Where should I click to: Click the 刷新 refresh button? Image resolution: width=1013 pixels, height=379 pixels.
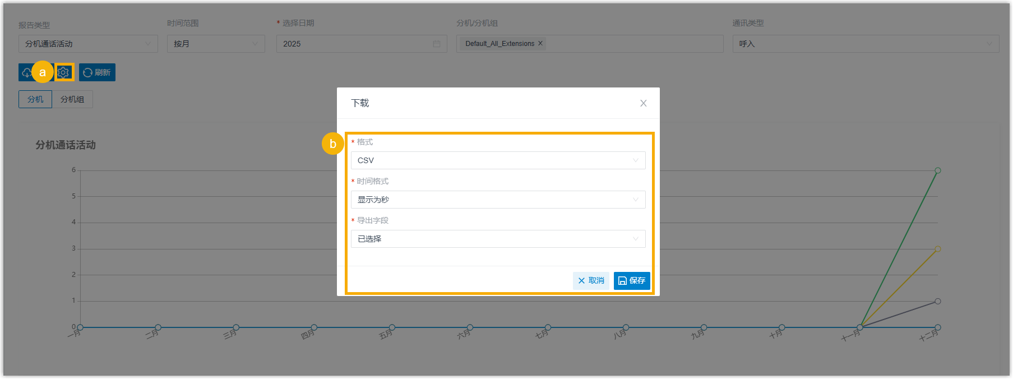click(97, 72)
